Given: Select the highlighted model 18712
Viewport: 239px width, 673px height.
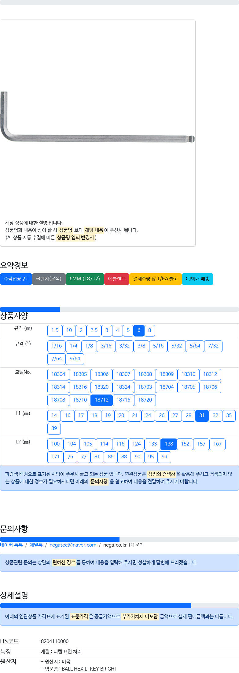Looking at the screenshot, I should tap(102, 400).
